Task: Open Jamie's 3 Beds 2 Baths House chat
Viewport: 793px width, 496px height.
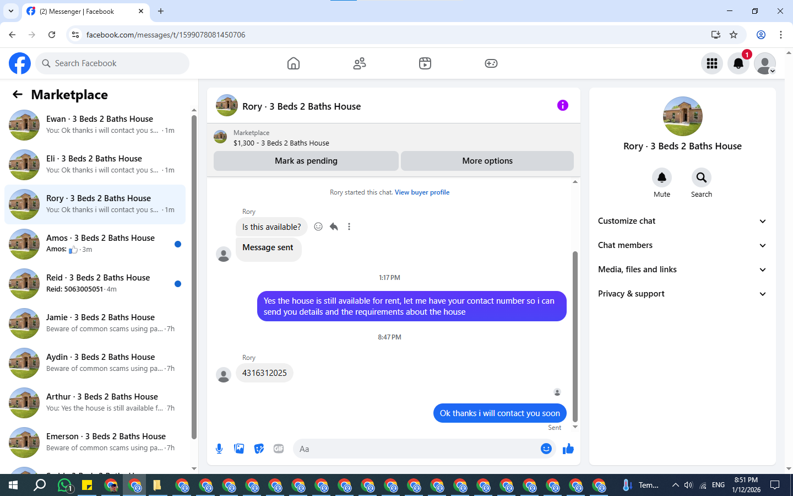Action: point(95,324)
